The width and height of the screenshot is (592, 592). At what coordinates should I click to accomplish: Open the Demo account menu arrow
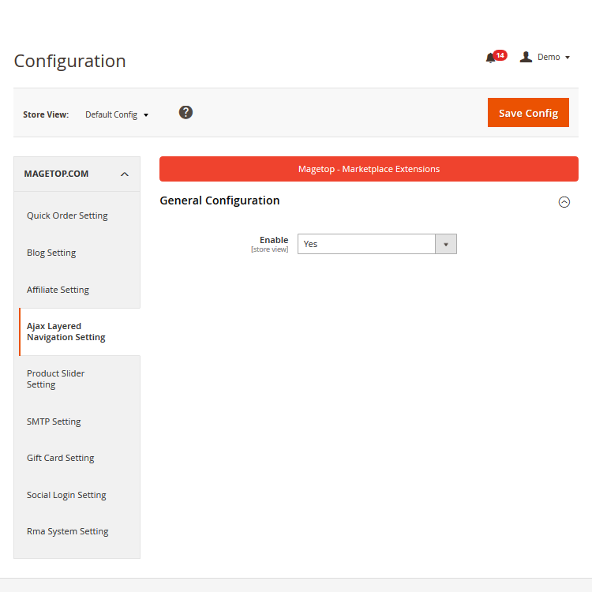568,58
